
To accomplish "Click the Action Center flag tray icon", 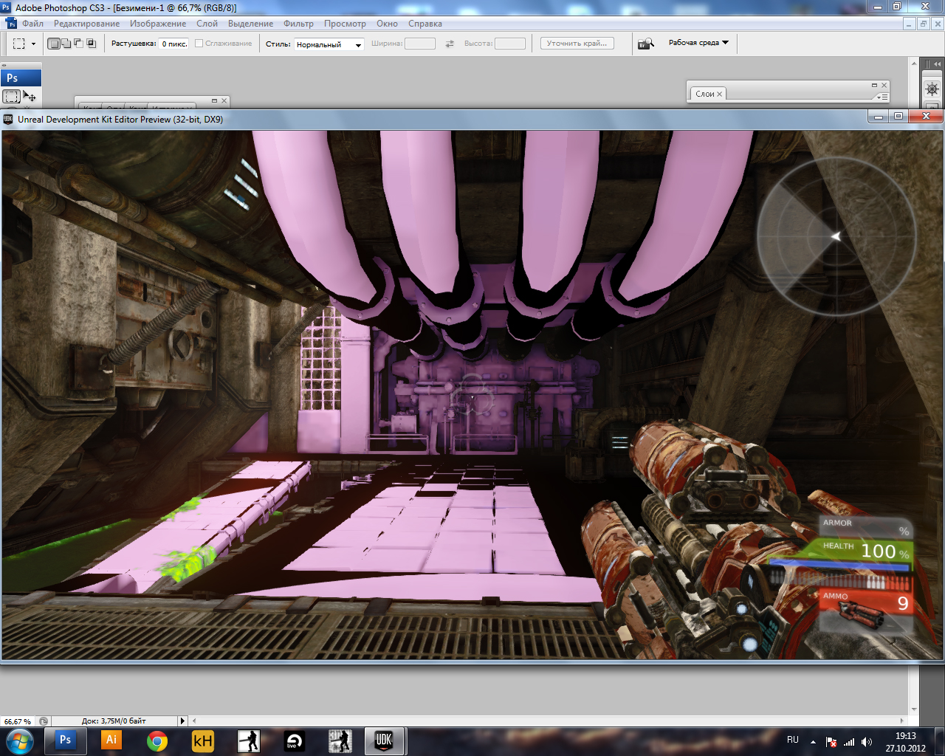I will tap(831, 742).
